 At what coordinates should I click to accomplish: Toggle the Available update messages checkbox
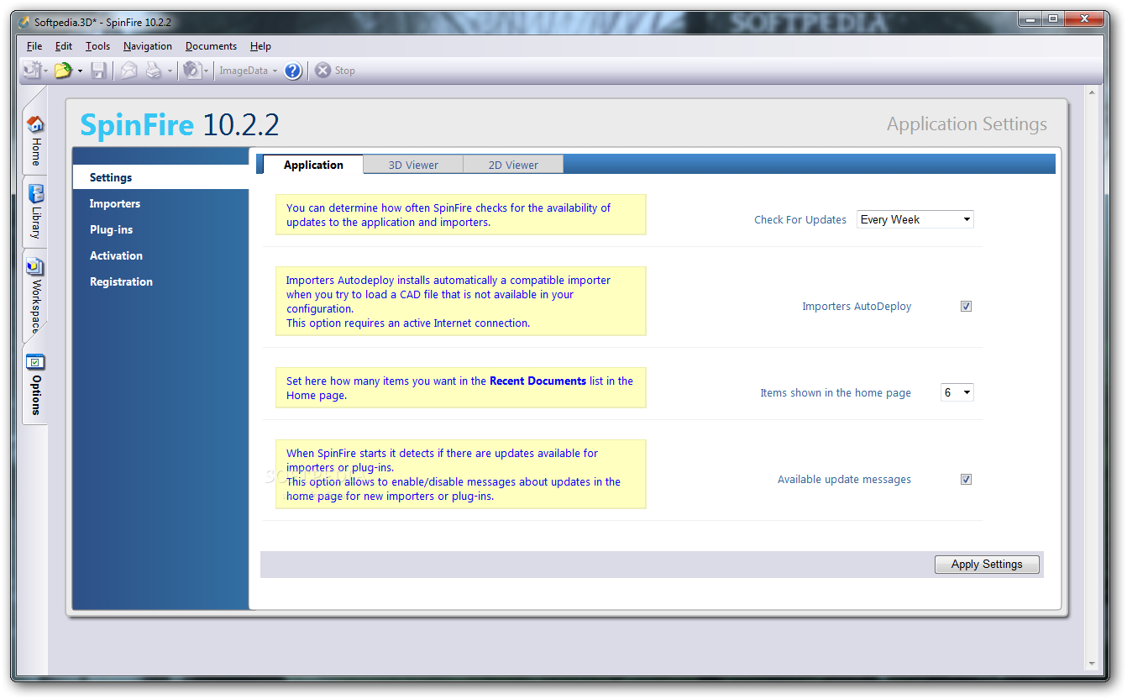pos(966,479)
